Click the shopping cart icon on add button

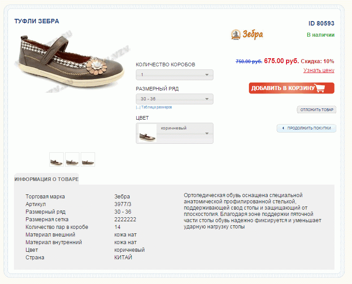pos(320,88)
